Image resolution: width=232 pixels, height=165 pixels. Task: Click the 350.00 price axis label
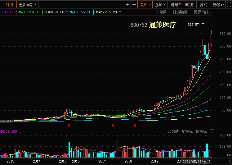(225, 34)
